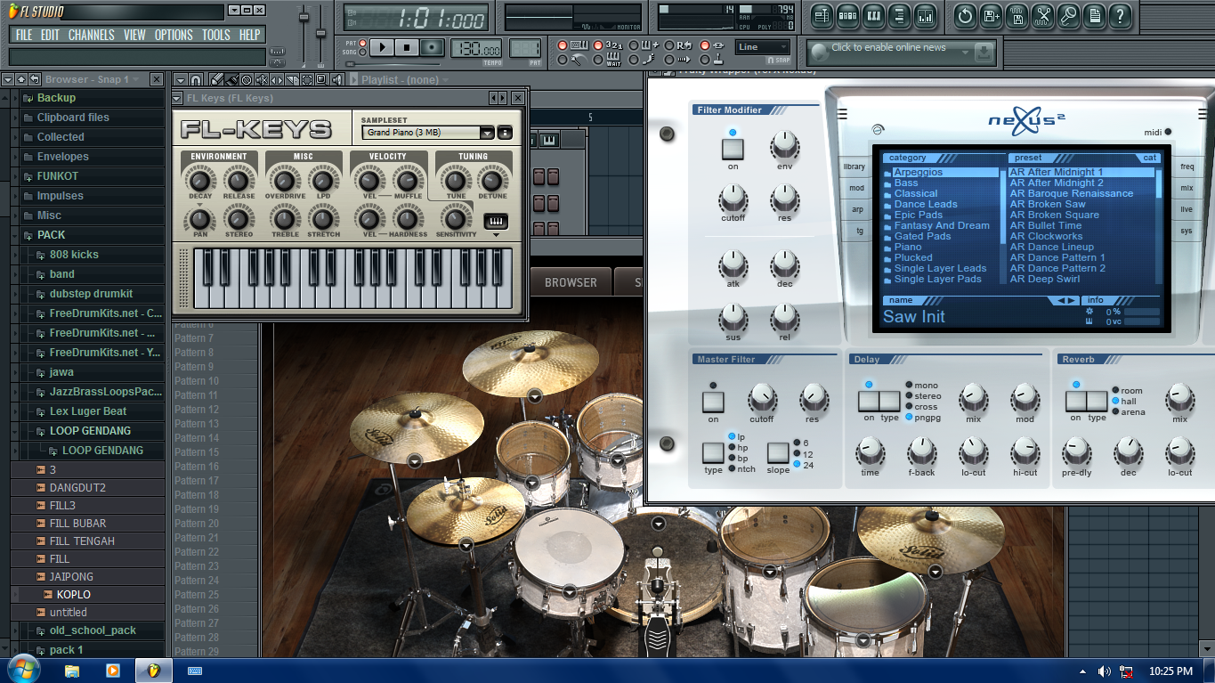Screen dimensions: 1215x683
Task: Switch to the Nexus mix tab
Action: [x=1187, y=188]
